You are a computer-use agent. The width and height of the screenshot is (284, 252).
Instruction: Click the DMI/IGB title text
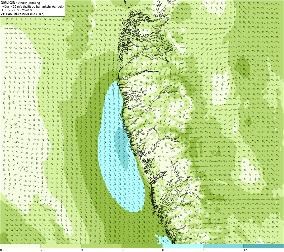[8, 3]
